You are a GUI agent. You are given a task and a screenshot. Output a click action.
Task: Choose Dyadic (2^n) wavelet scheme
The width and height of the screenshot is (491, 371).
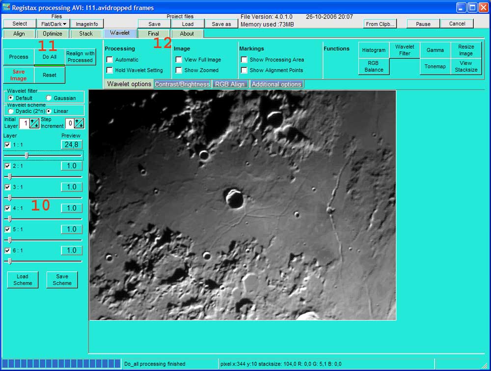(11, 111)
